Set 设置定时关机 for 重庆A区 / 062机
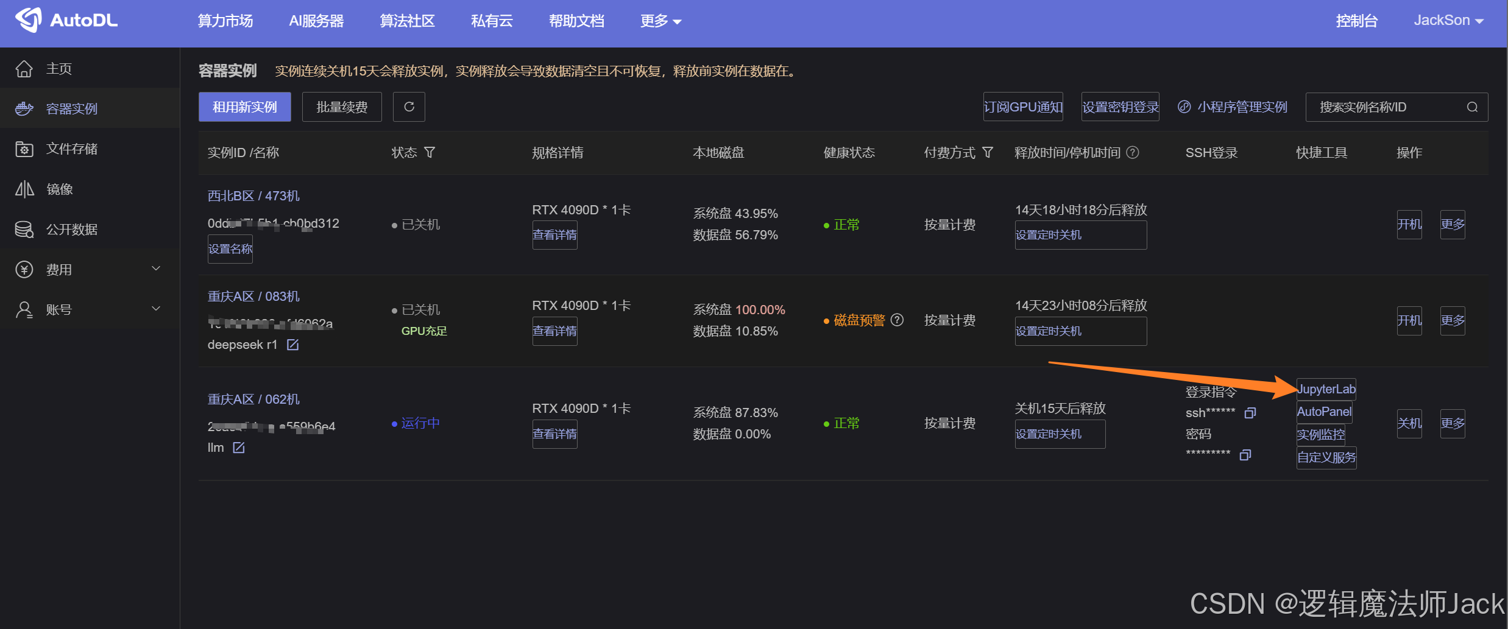The height and width of the screenshot is (629, 1508). 1060,434
